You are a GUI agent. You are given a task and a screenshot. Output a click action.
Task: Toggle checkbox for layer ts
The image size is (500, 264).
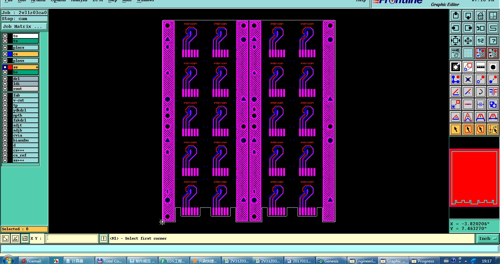coord(5,41)
